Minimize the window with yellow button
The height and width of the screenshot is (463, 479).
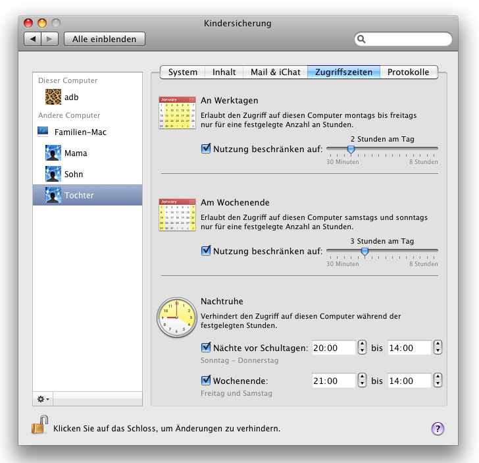pyautogui.click(x=42, y=23)
